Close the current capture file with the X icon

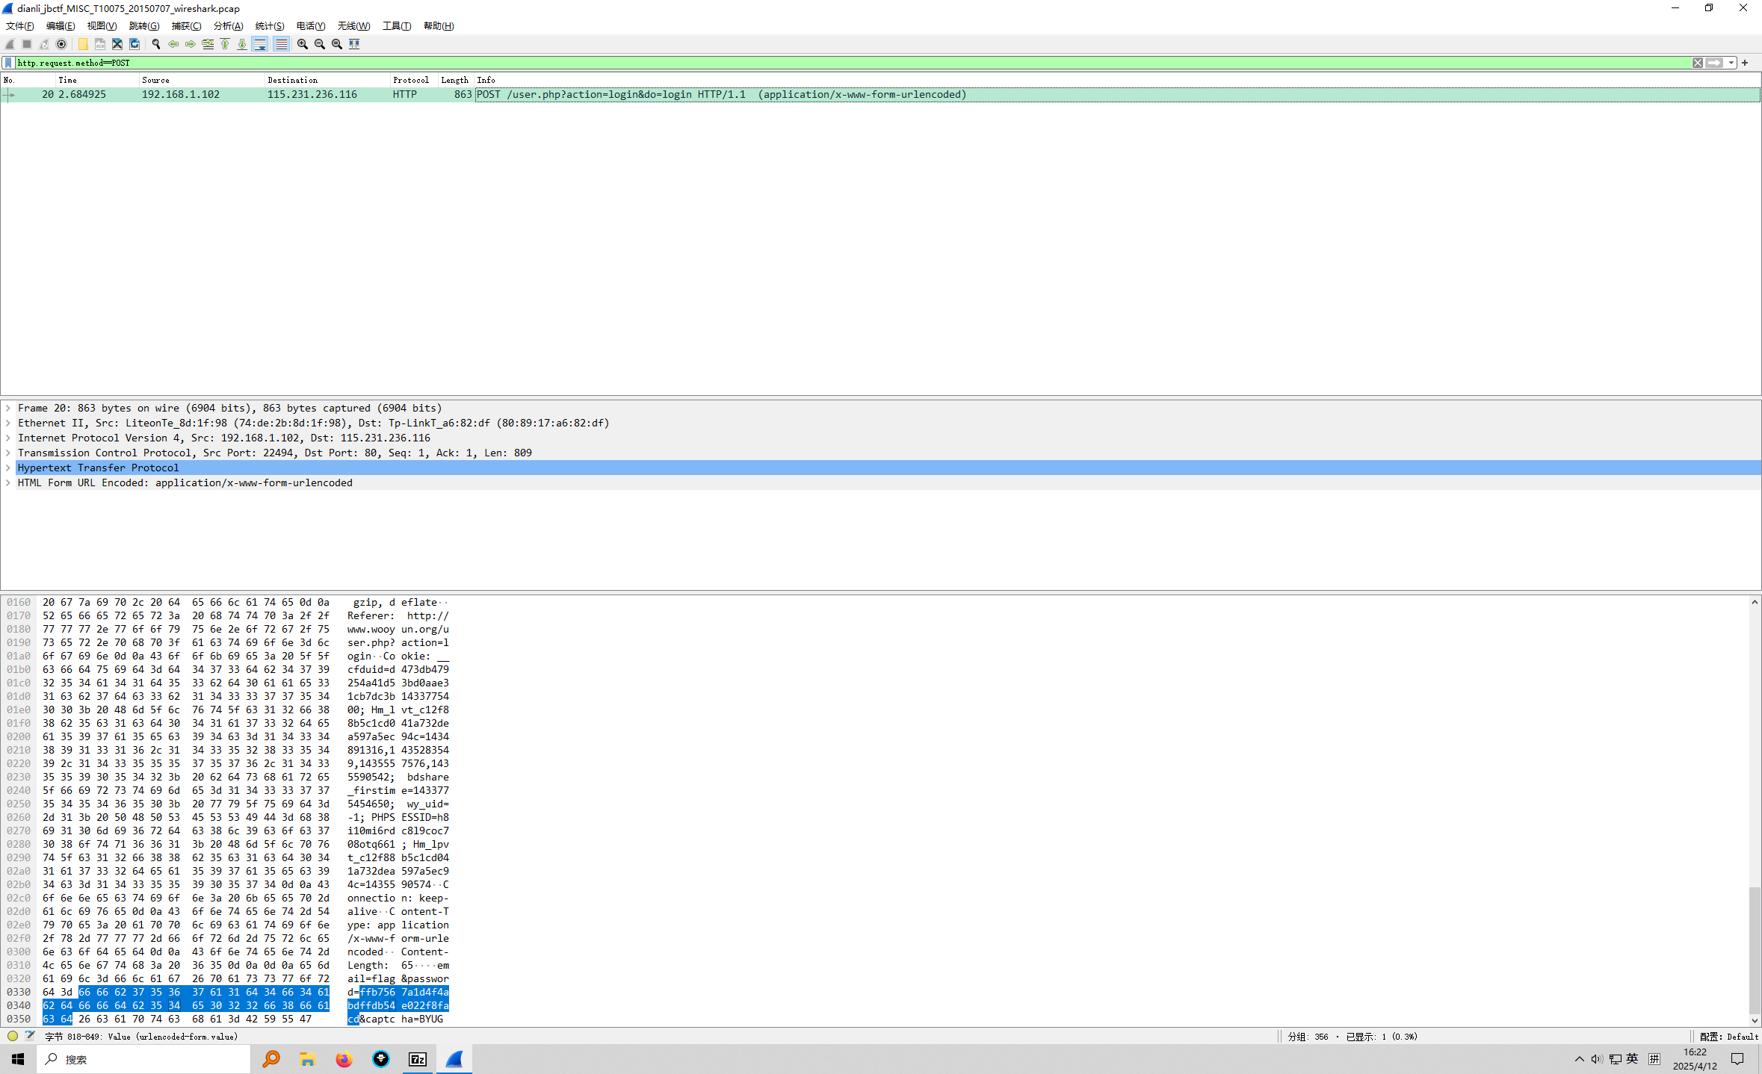coord(117,44)
